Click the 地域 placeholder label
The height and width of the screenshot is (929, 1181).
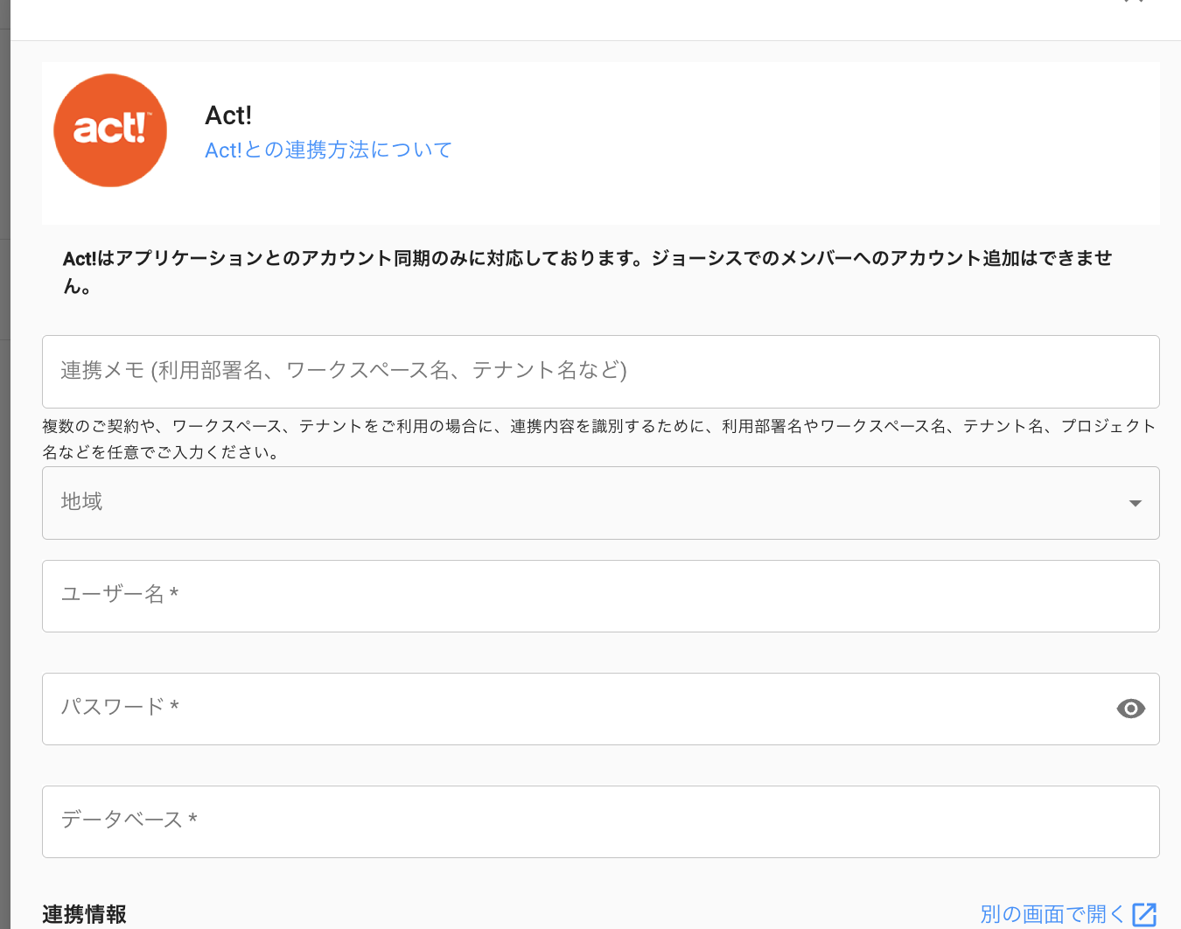coord(81,501)
